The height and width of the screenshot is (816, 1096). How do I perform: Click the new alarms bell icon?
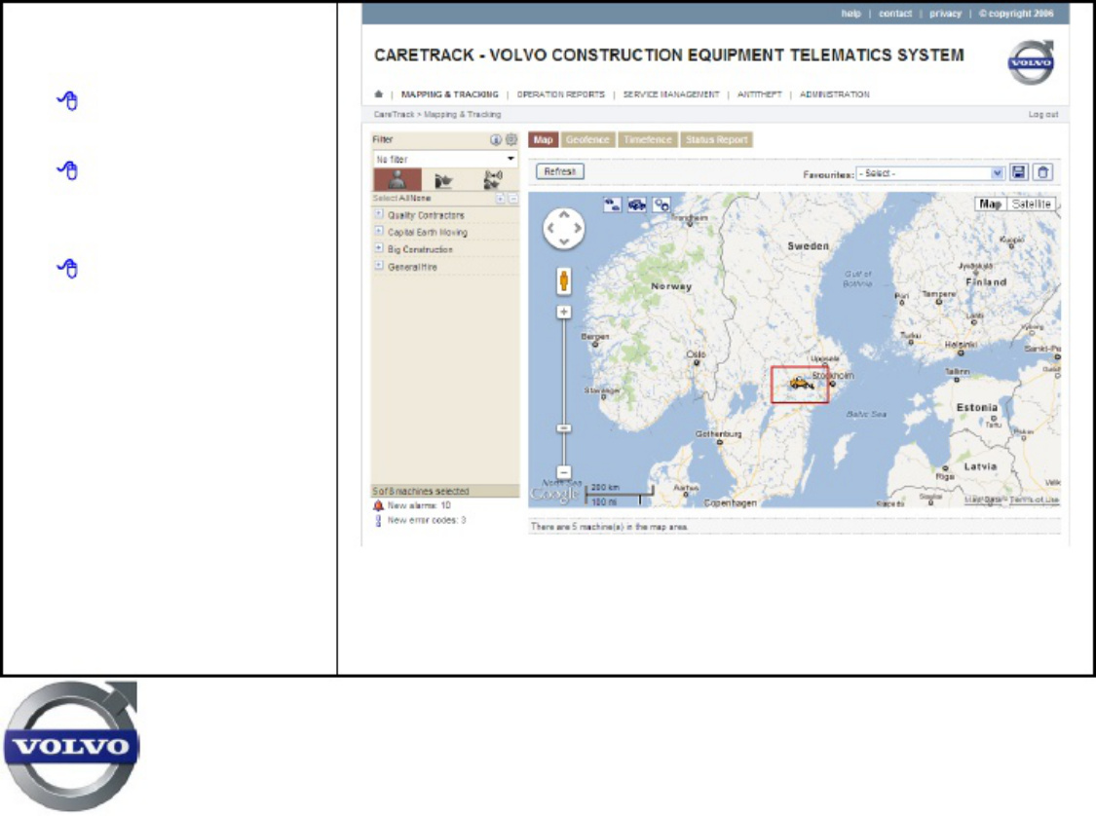click(378, 505)
